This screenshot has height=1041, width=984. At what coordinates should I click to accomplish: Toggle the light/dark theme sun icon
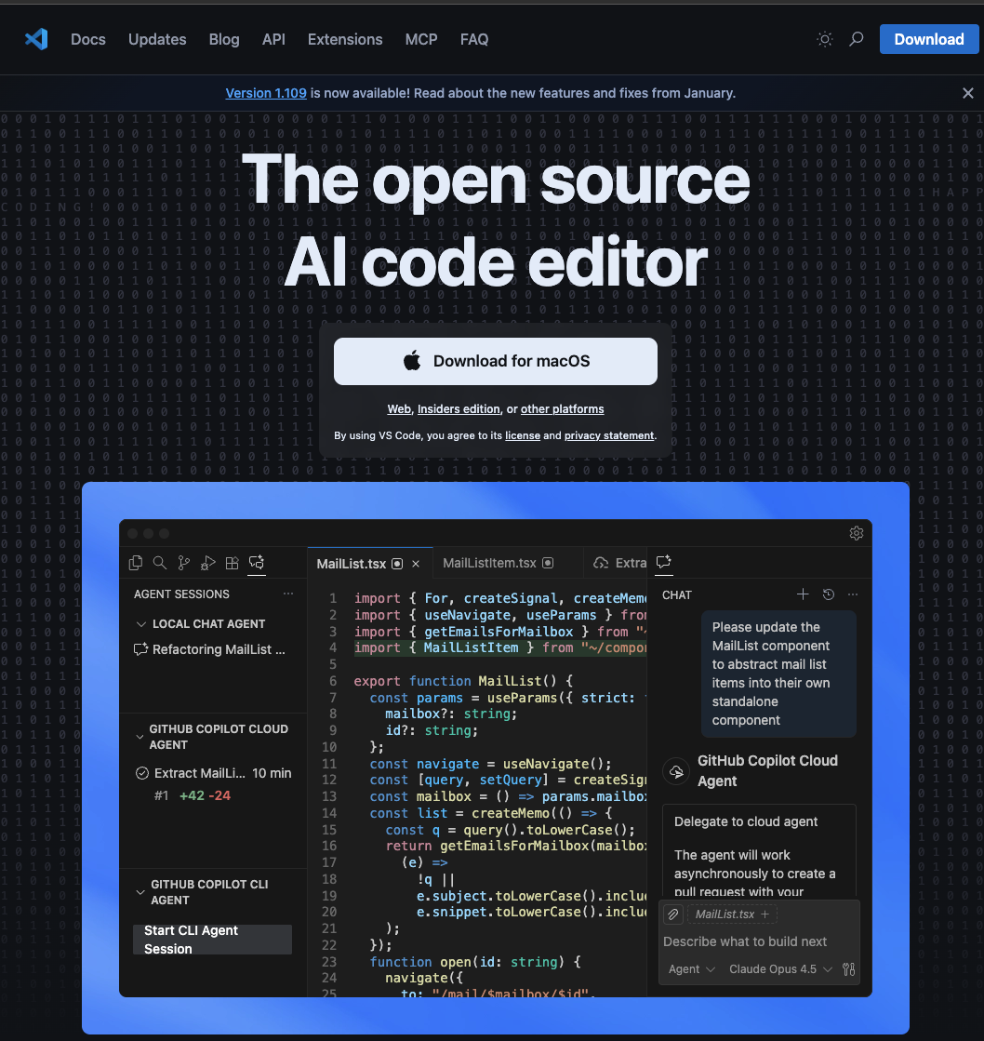824,39
